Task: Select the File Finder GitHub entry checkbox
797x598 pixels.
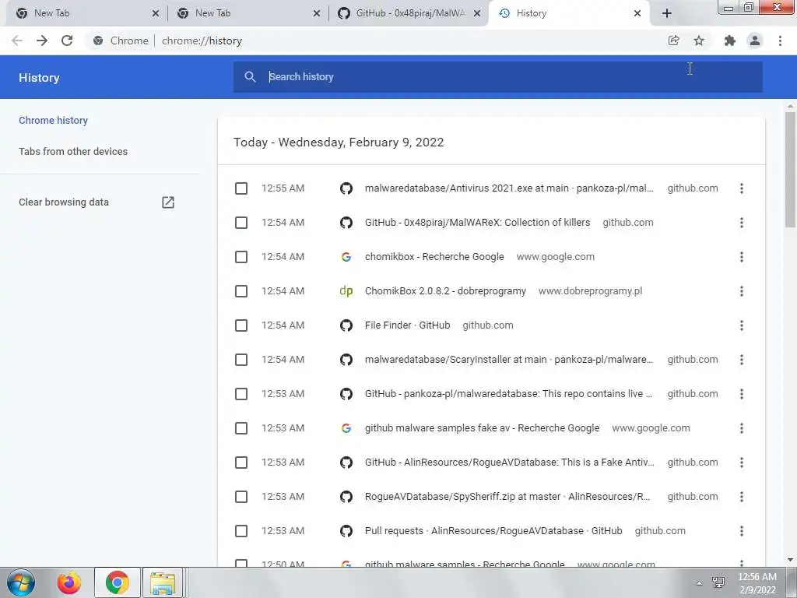Action: tap(241, 325)
